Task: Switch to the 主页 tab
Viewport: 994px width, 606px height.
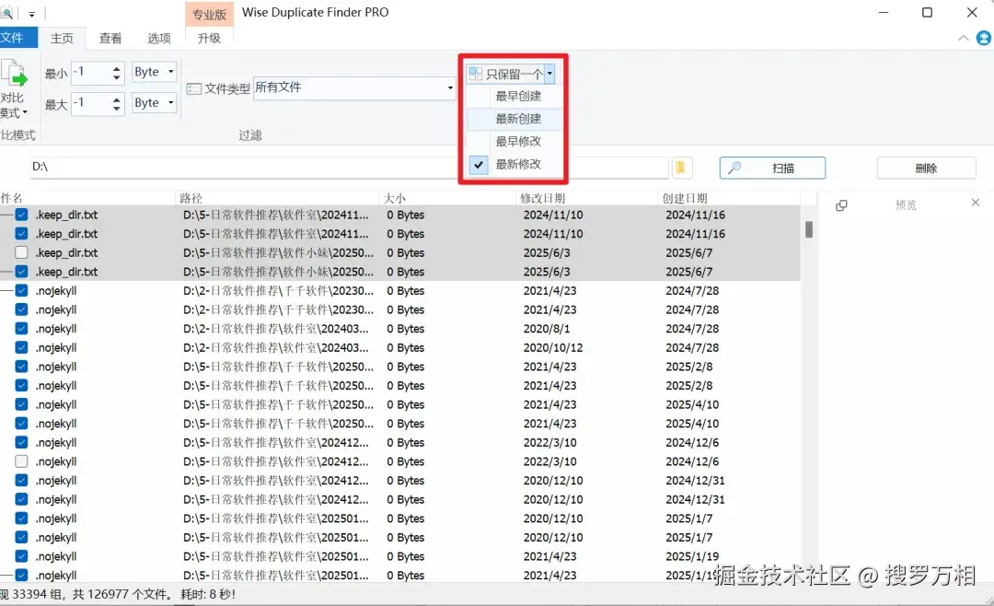Action: click(x=62, y=39)
